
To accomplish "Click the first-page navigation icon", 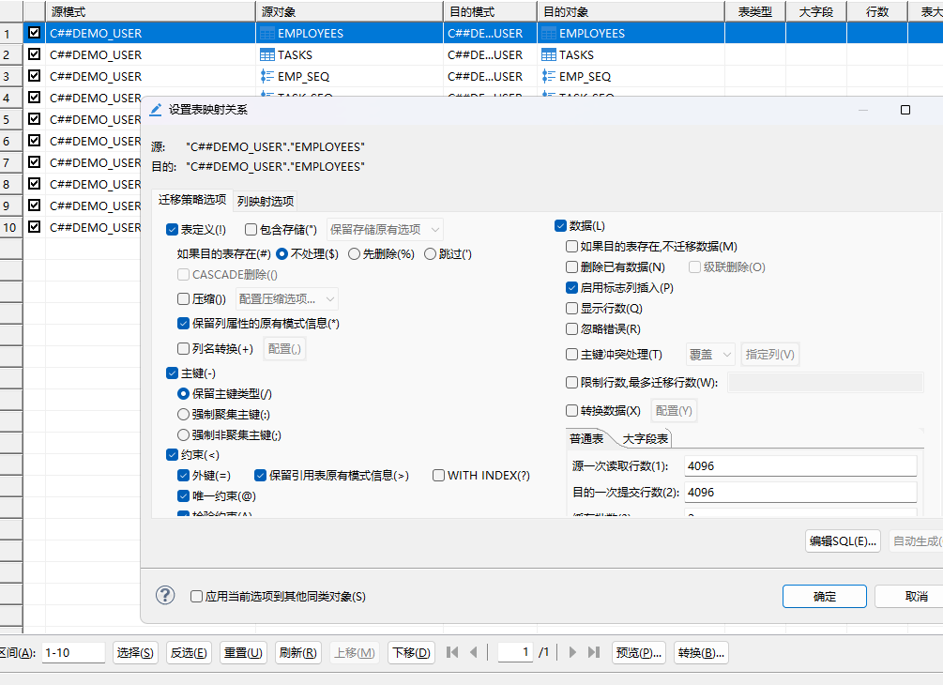I will 453,652.
